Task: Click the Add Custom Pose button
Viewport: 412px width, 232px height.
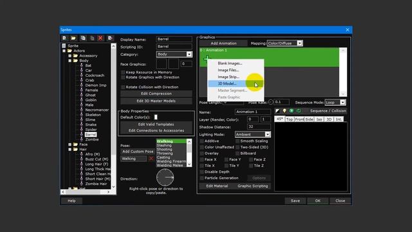Action: point(138,151)
